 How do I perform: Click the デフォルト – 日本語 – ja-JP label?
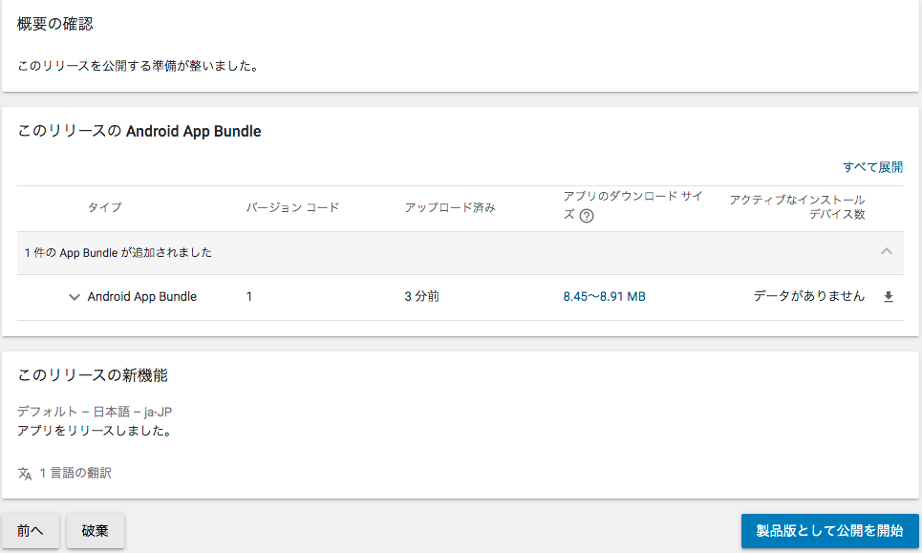[x=95, y=412]
